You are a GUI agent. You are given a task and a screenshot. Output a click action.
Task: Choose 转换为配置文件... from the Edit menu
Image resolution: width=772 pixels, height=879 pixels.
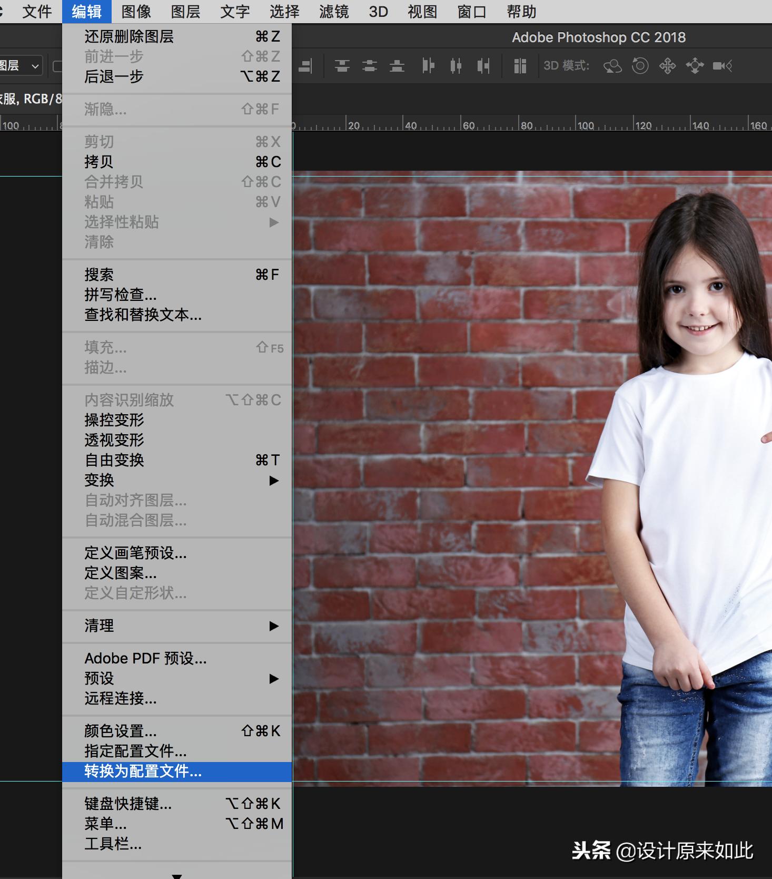(x=143, y=771)
